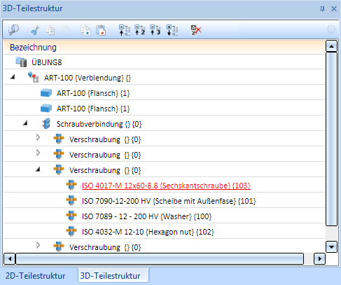Viewport: 341px width, 285px height.
Task: Click the icon beside ISO 4032 Hexagon nut
Action: pyautogui.click(x=71, y=231)
